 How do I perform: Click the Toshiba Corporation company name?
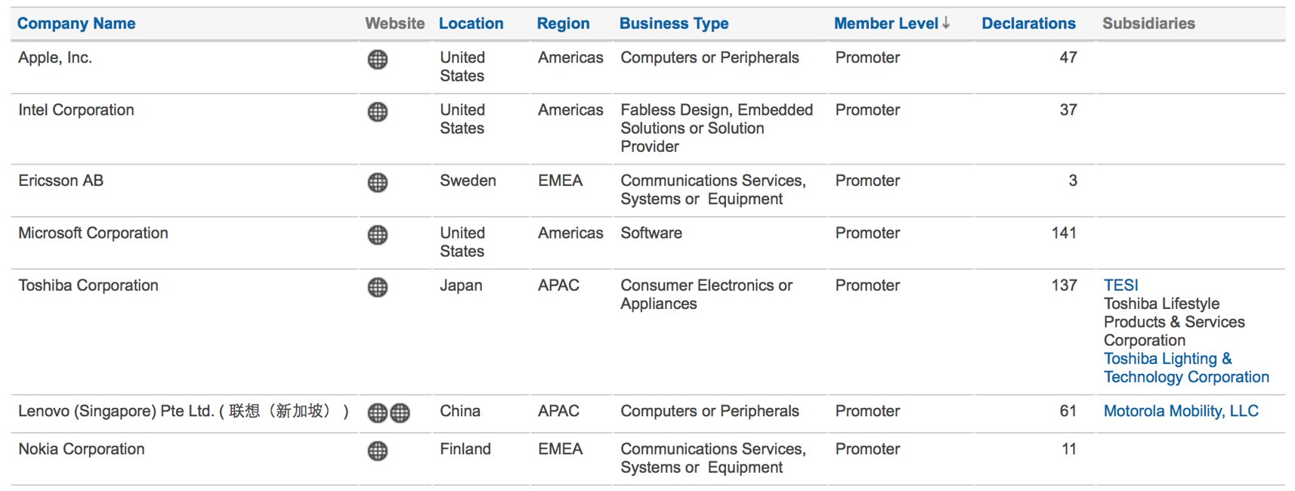tap(88, 286)
